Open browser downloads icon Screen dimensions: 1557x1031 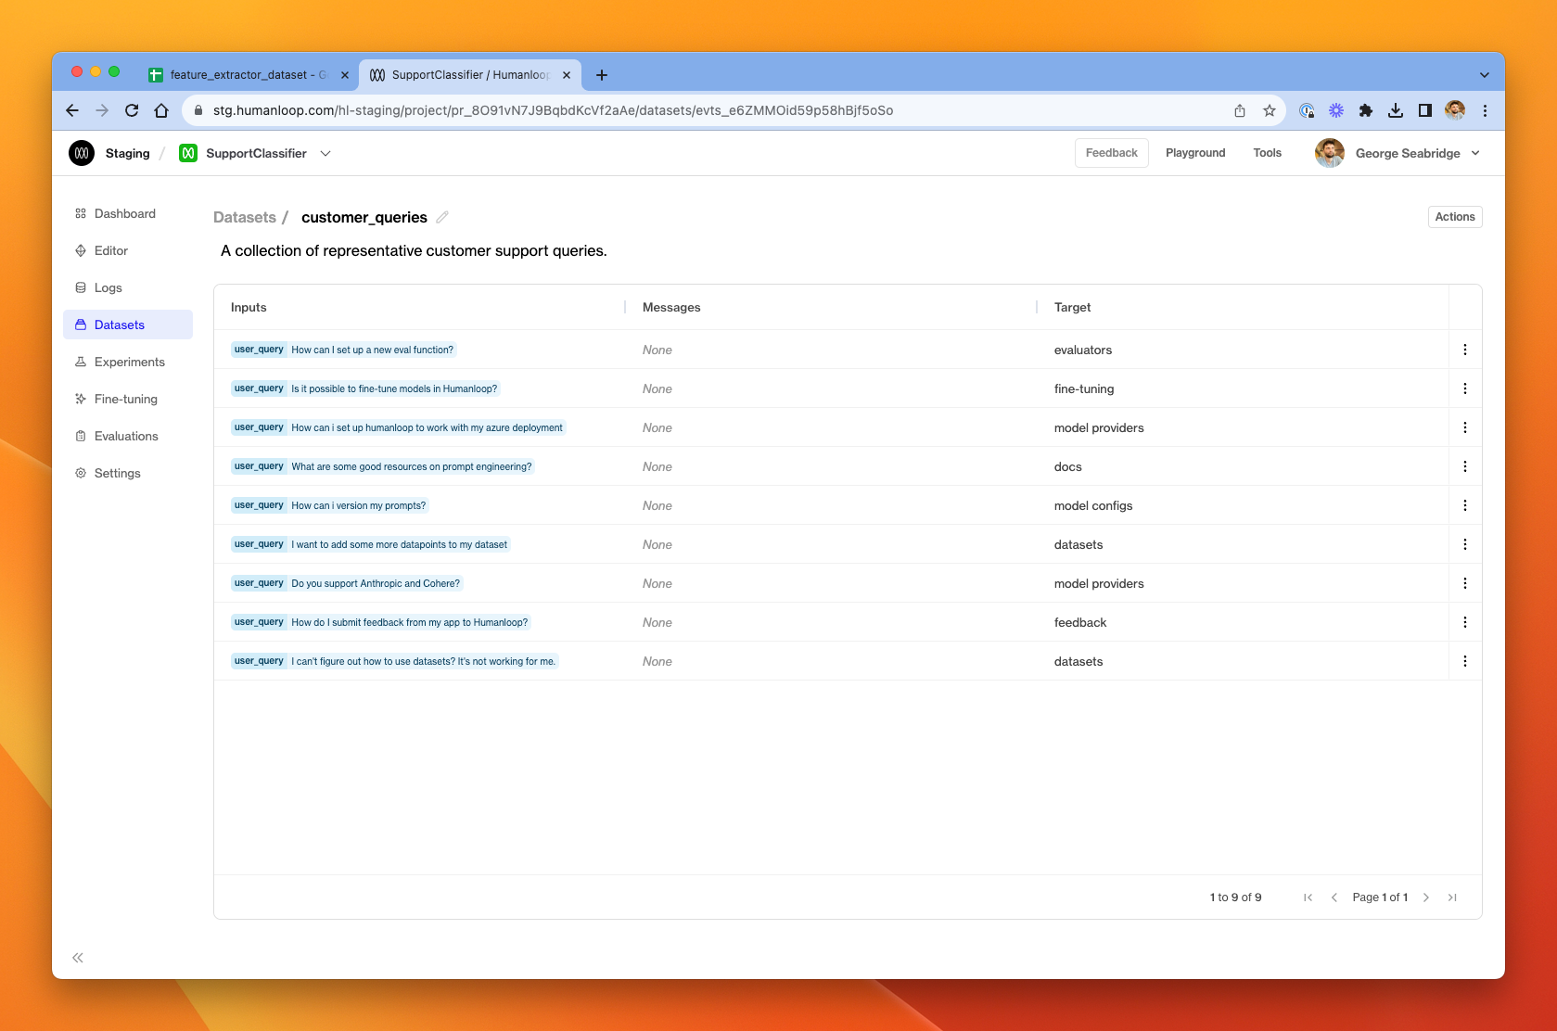click(x=1396, y=110)
